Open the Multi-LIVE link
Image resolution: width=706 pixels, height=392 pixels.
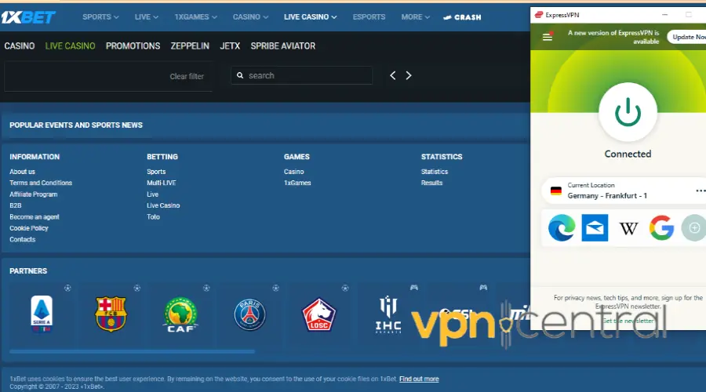point(161,183)
